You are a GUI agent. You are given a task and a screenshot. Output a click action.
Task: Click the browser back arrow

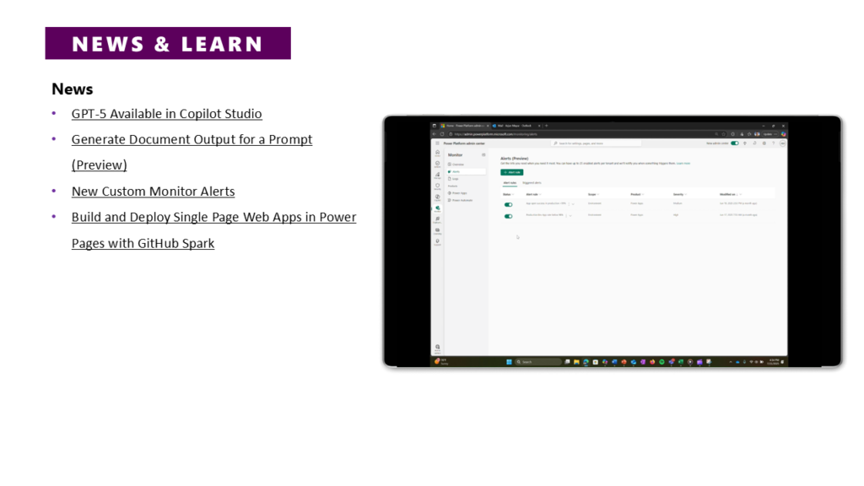pos(435,134)
